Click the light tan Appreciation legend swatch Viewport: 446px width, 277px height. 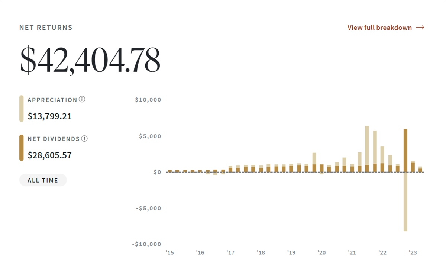pyautogui.click(x=21, y=109)
